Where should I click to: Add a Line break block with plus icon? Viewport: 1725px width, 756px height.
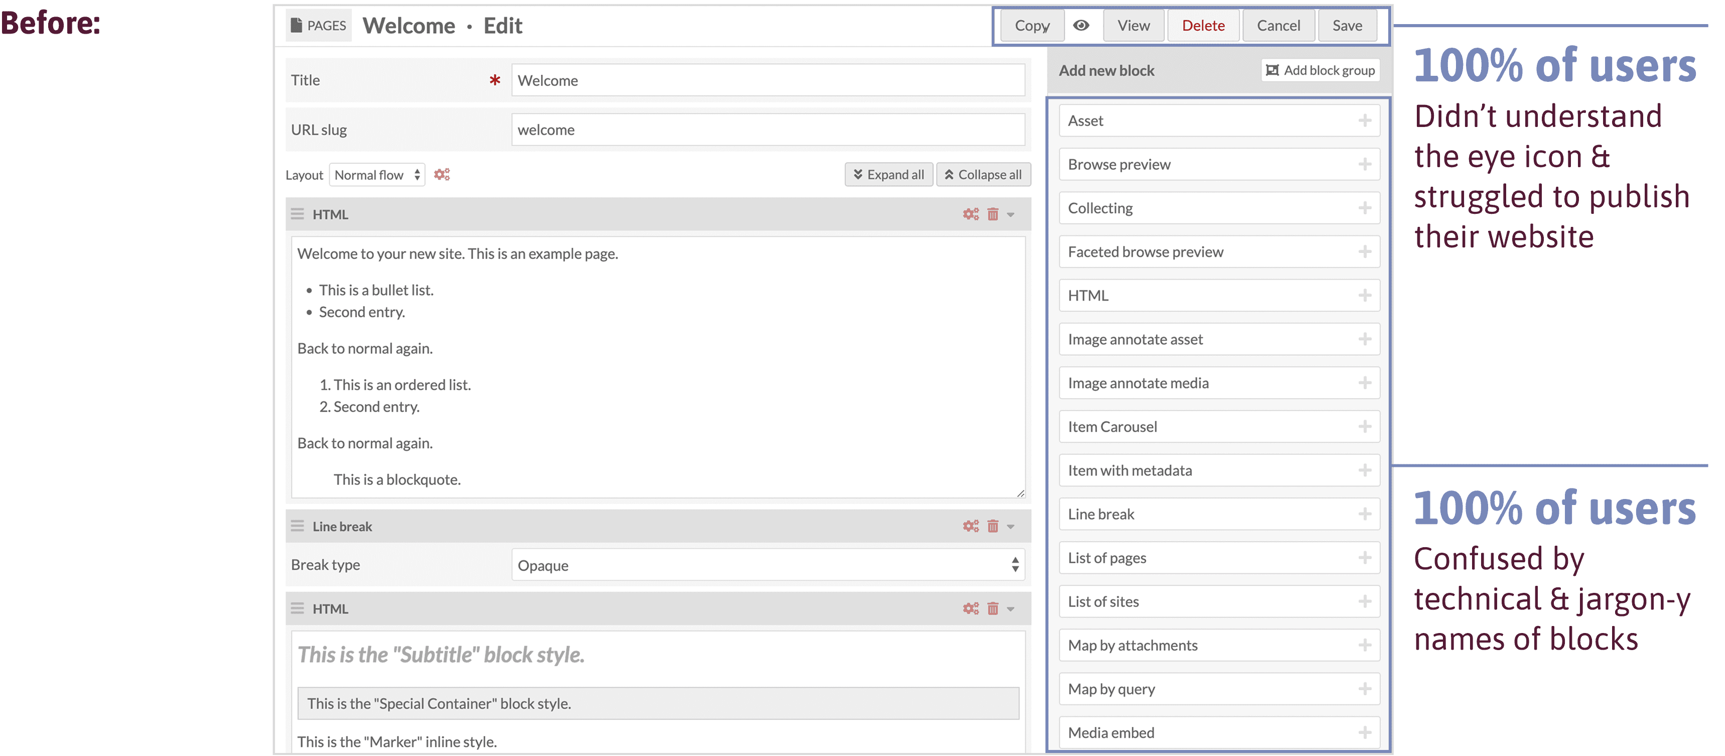(x=1364, y=514)
